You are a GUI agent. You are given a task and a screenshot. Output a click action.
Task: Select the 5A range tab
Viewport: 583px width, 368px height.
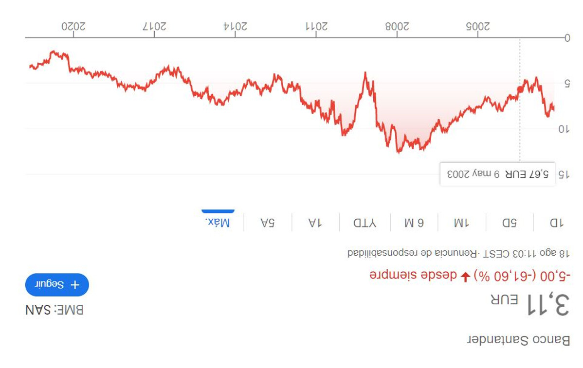[x=268, y=223]
